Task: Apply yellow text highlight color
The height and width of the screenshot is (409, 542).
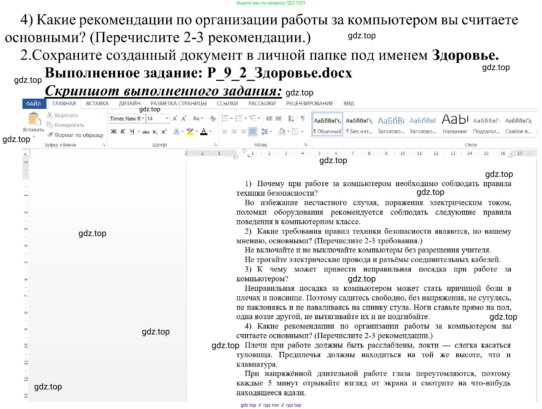Action: [190, 131]
